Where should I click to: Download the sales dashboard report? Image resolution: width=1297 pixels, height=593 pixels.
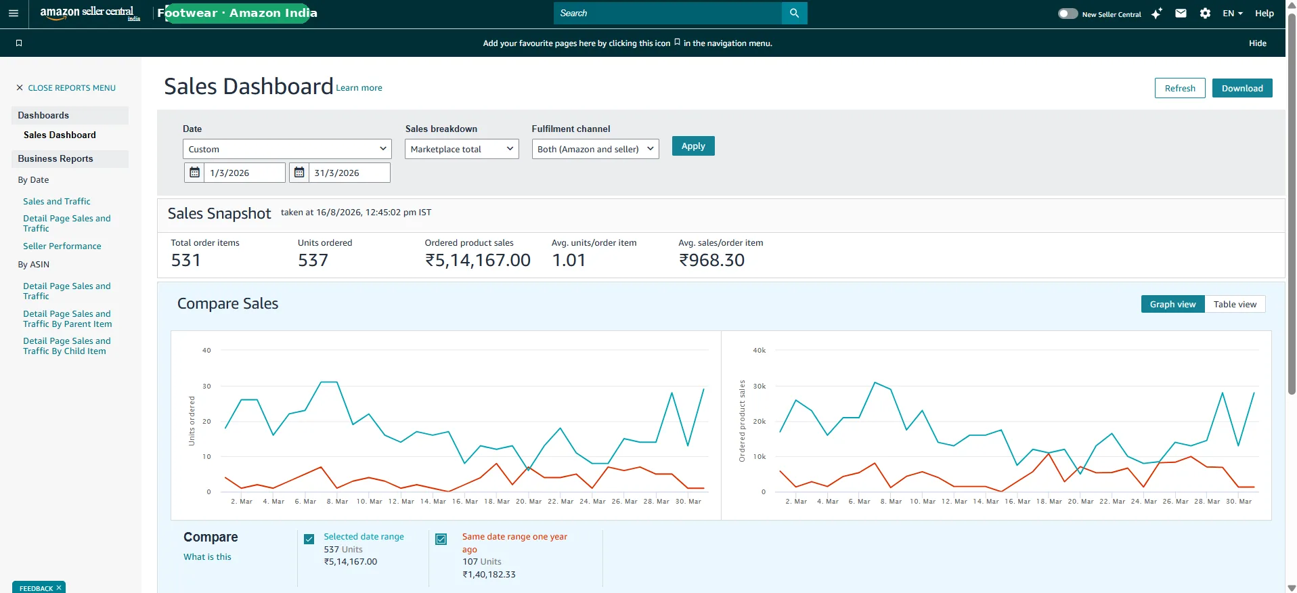pyautogui.click(x=1242, y=88)
